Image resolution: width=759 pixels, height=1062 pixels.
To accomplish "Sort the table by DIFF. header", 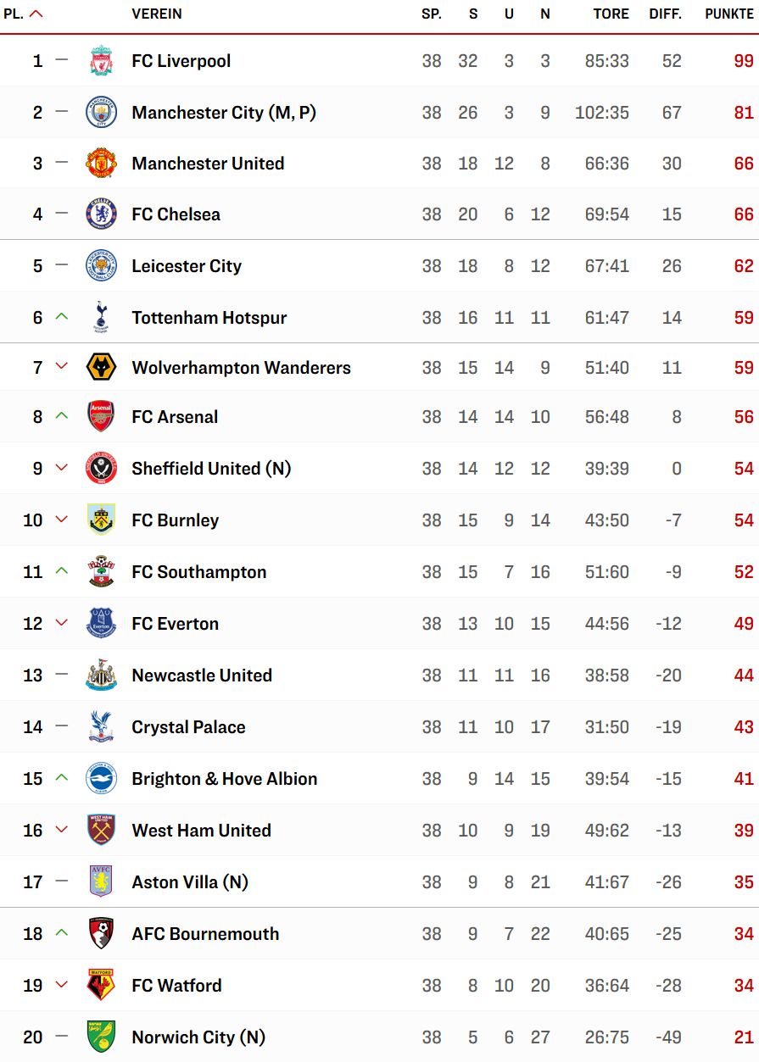I will (666, 14).
